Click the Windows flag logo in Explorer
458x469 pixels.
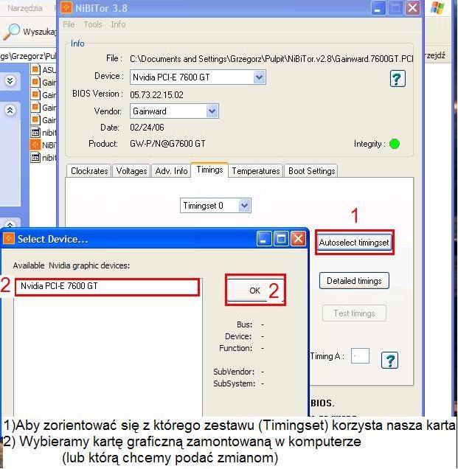[437, 7]
